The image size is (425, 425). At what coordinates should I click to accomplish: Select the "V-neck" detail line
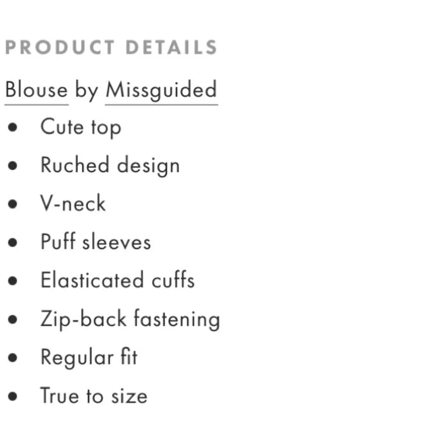tap(73, 204)
